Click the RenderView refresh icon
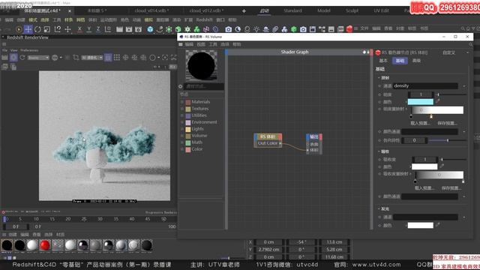480x270 pixels. tap(22, 57)
